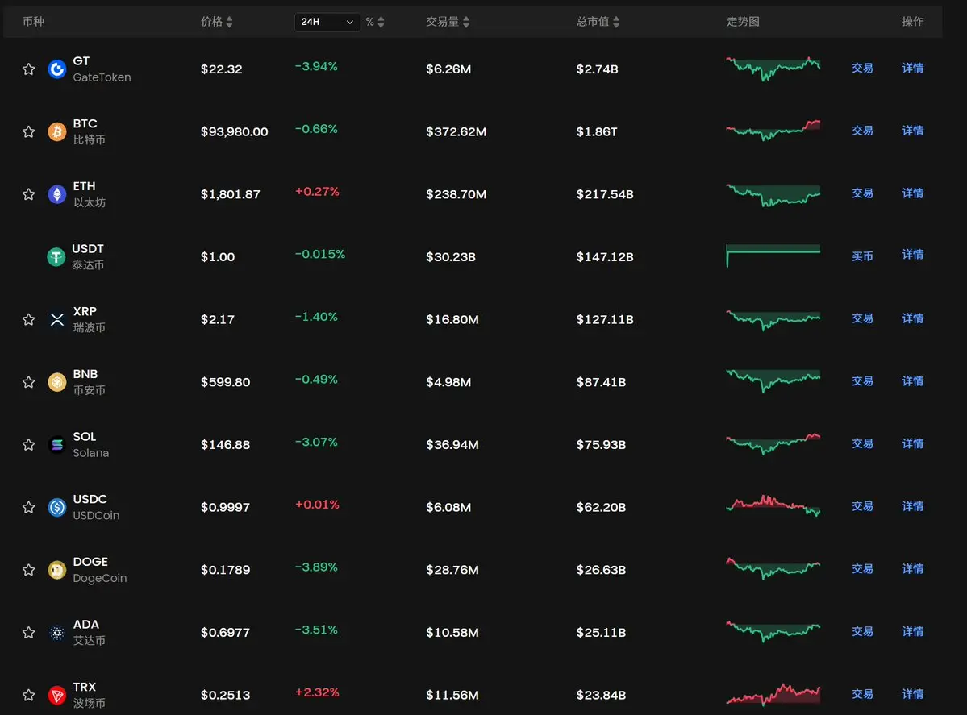Toggle the XRP favorite star
Viewport: 967px width, 715px height.
pos(28,319)
